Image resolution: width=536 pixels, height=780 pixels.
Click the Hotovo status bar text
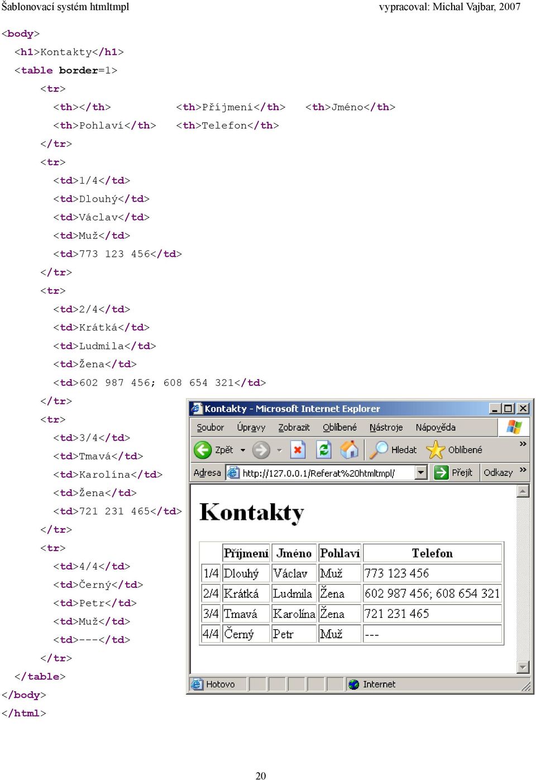(221, 684)
